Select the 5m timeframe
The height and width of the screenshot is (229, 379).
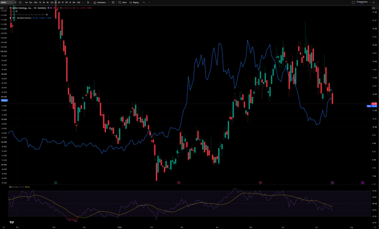[31, 2]
